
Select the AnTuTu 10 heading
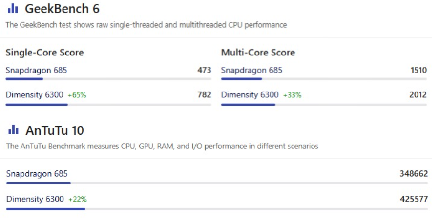tap(54, 130)
